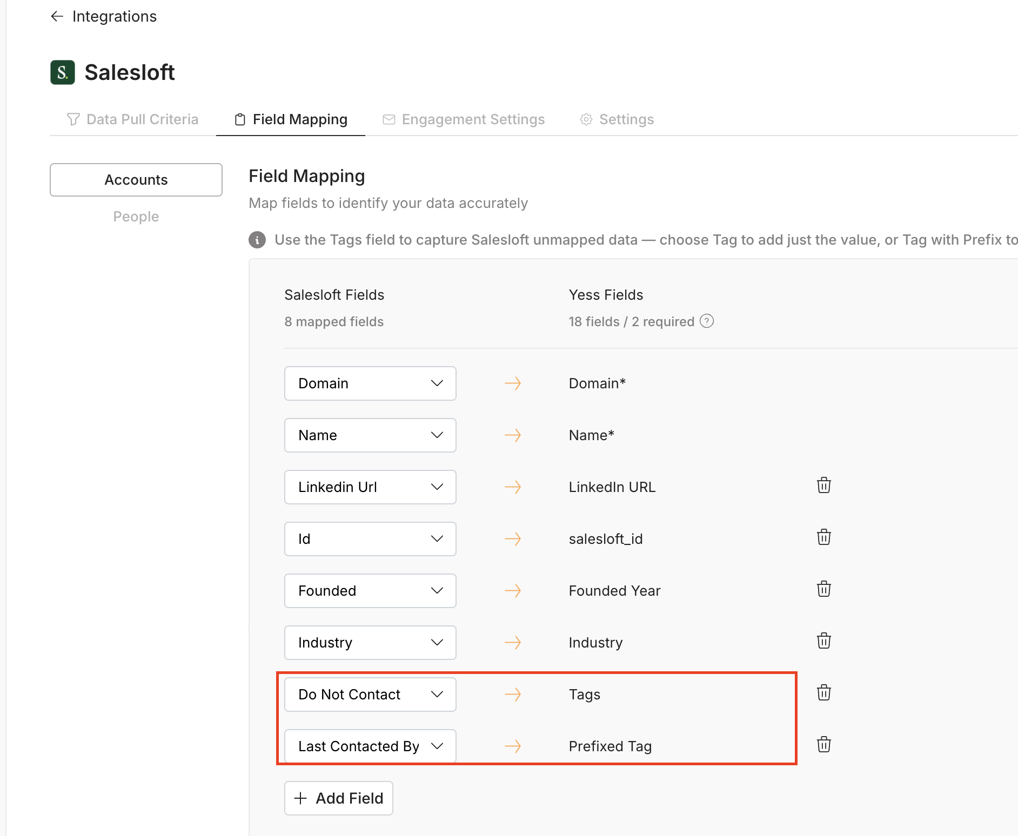This screenshot has width=1018, height=836.
Task: Delete the salesloft_id mapping
Action: click(824, 537)
